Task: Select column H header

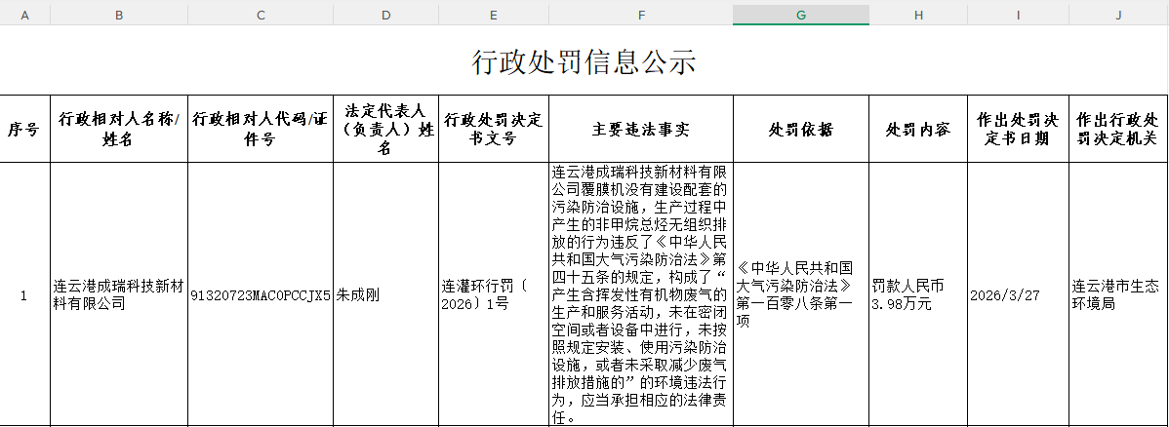Action: (918, 15)
